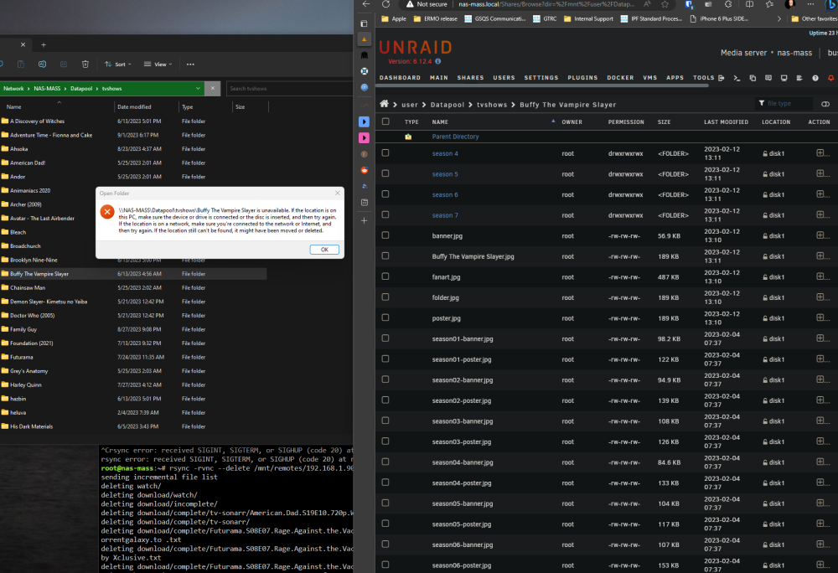The image size is (838, 573).
Task: Check the checkbox for season01-poster.jpg
Action: click(x=385, y=359)
